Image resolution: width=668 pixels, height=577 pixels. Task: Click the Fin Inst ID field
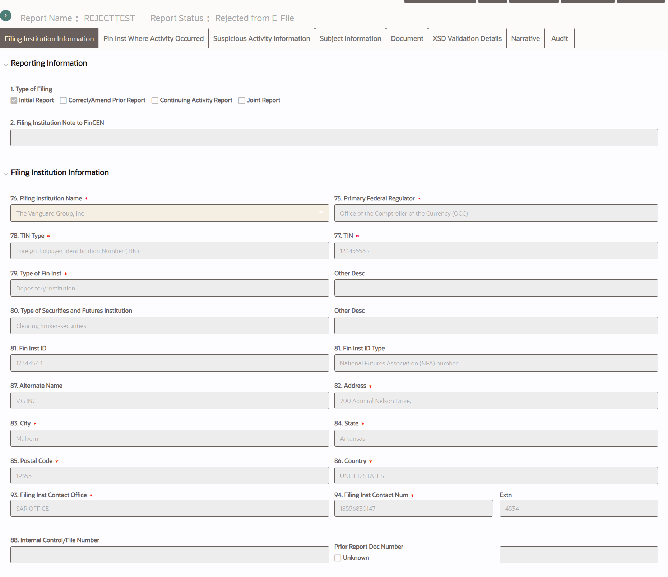pos(170,363)
